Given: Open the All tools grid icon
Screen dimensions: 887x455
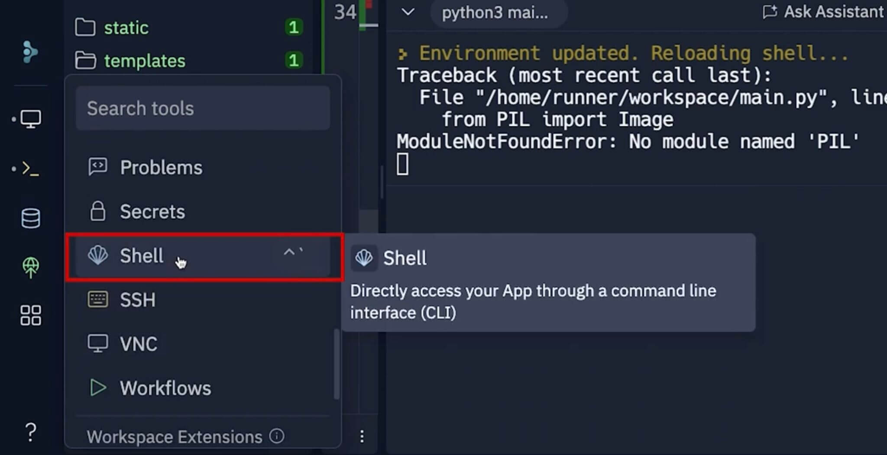Looking at the screenshot, I should pyautogui.click(x=31, y=315).
